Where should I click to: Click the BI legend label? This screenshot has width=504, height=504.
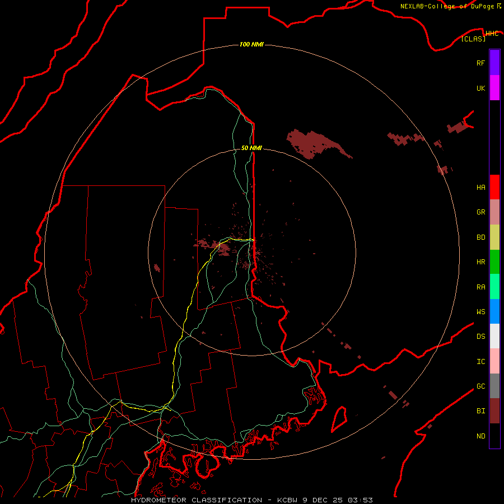pyautogui.click(x=480, y=411)
